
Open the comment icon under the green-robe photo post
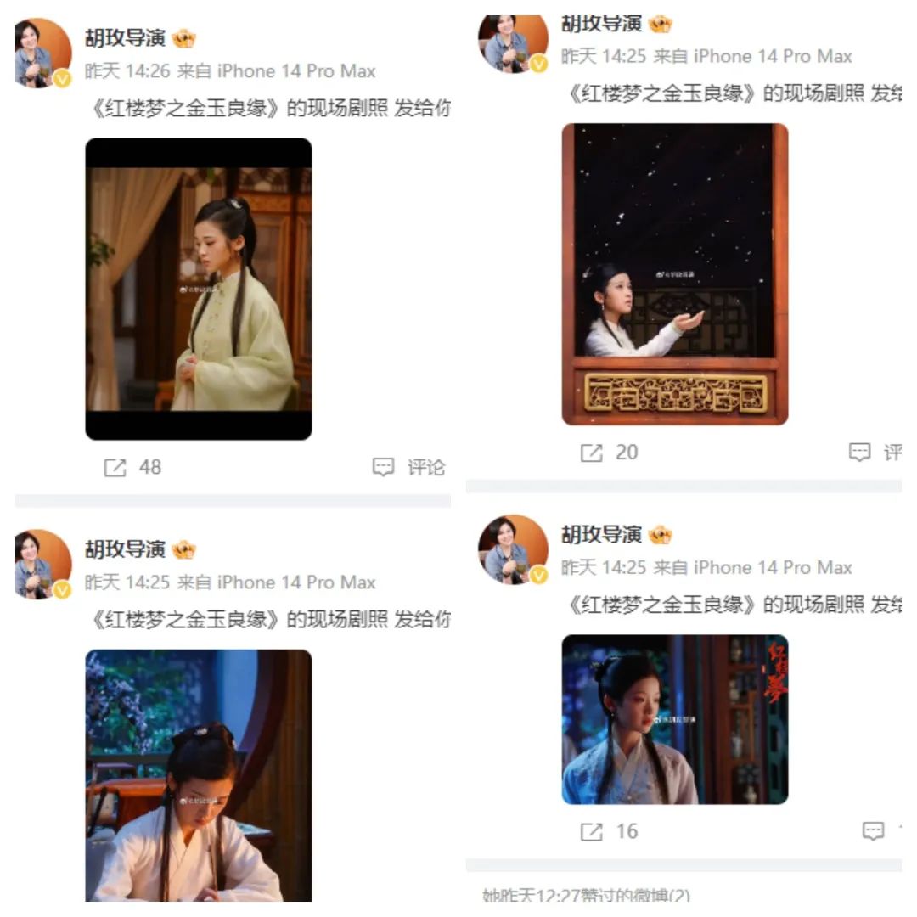[x=384, y=467]
